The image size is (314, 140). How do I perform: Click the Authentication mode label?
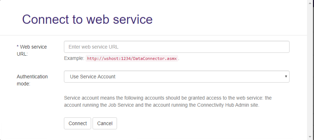coord(32,80)
